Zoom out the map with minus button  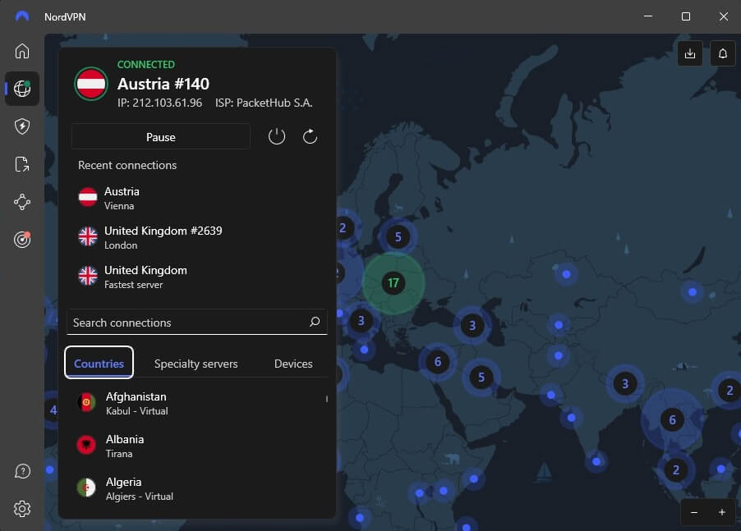click(x=694, y=512)
